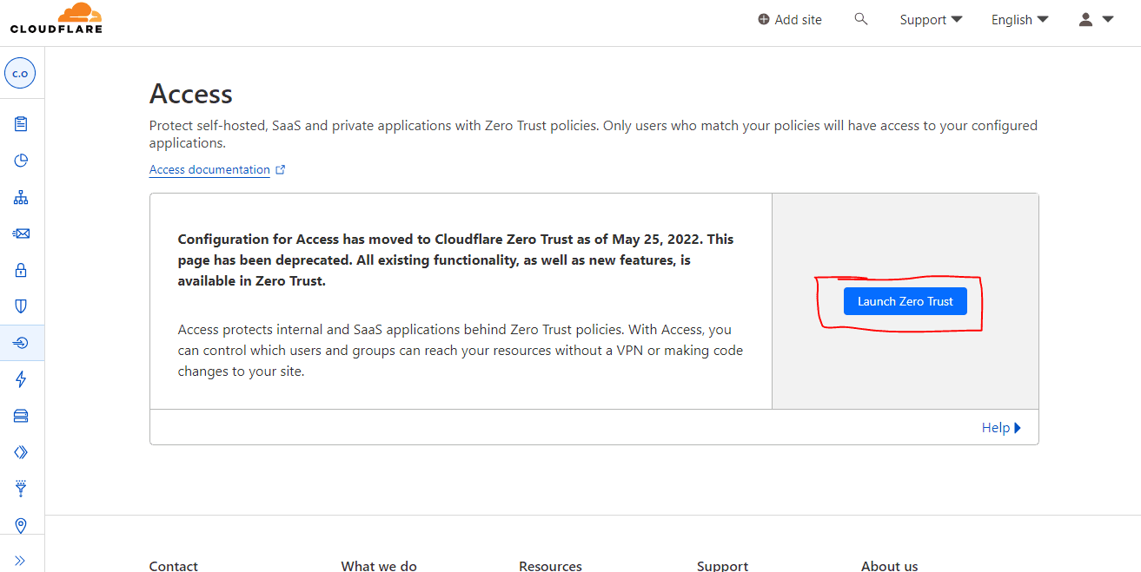This screenshot has width=1141, height=572.
Task: Click the Resources footer heading
Action: 550,566
